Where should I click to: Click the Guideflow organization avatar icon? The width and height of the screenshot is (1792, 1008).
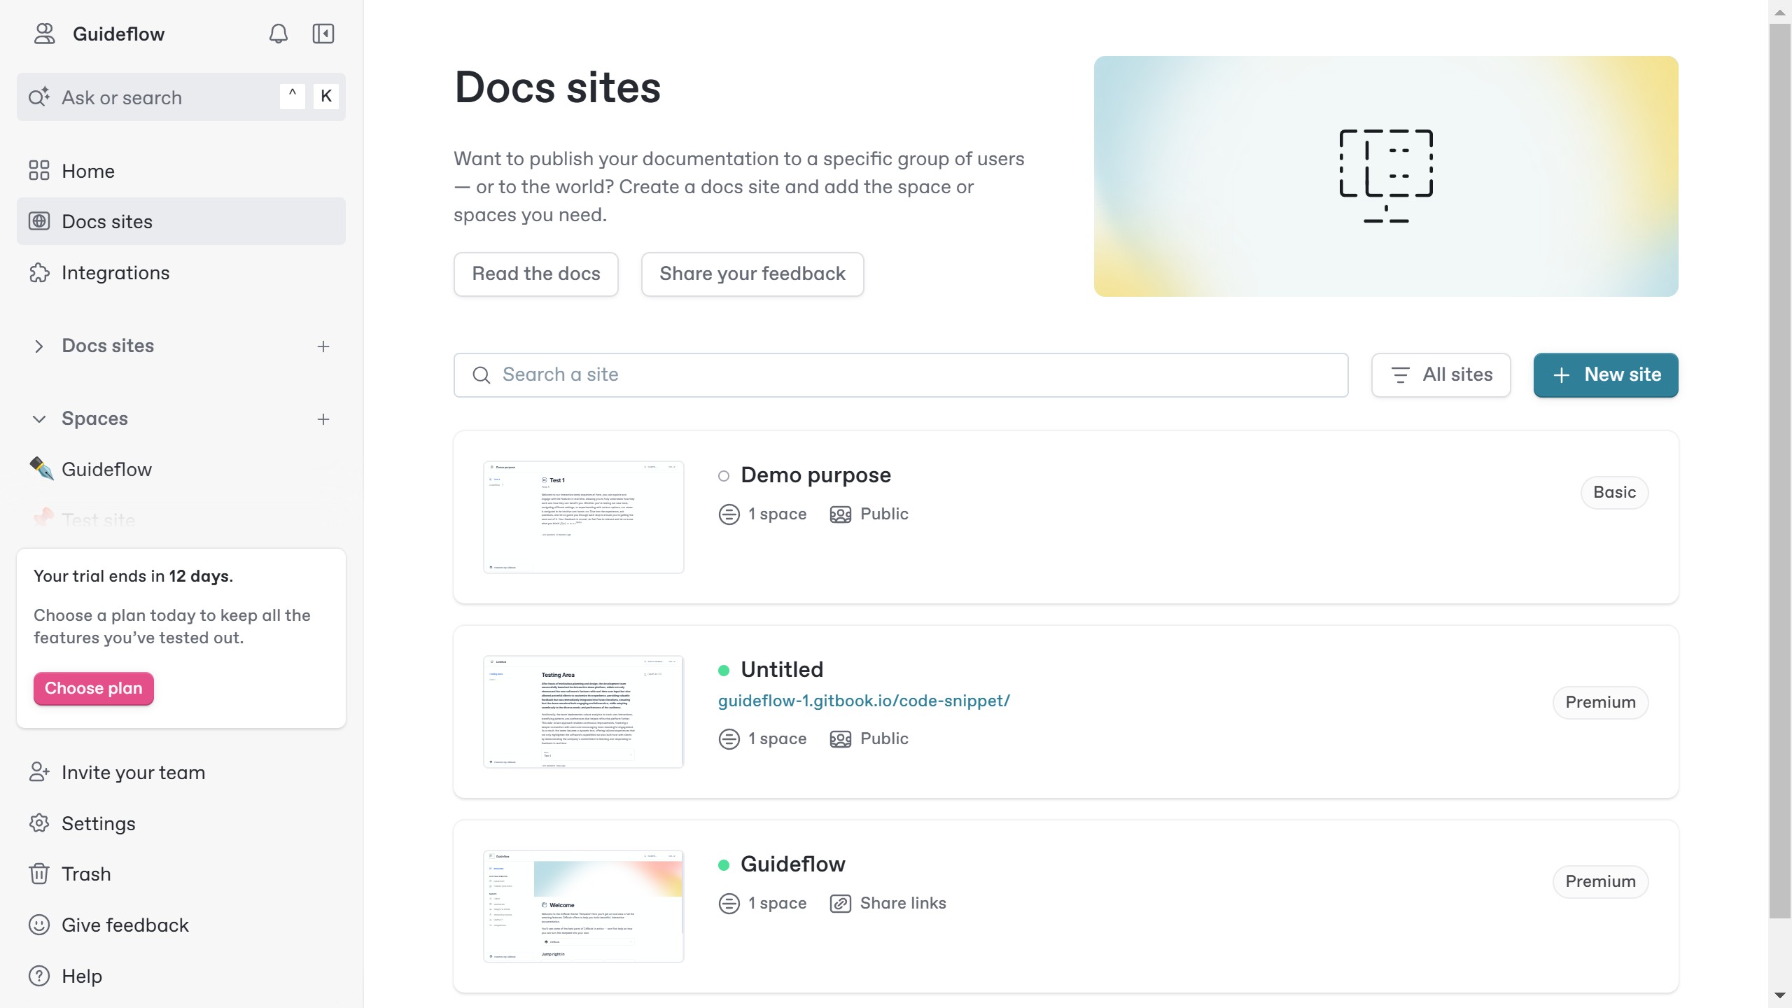point(44,34)
